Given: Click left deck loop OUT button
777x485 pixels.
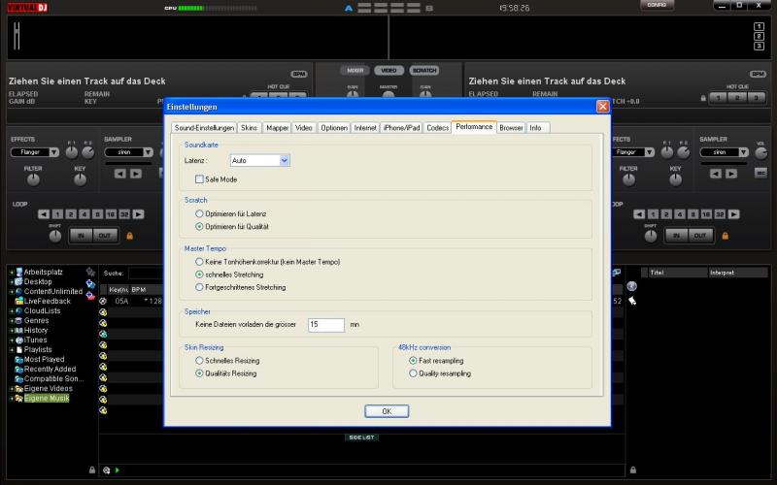Looking at the screenshot, I should click(105, 236).
